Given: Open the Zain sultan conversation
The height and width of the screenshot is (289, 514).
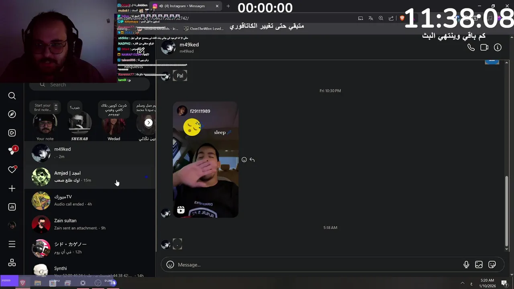Looking at the screenshot, I should (x=90, y=224).
